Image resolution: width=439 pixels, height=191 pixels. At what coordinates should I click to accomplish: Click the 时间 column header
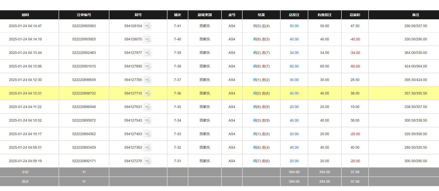25,15
